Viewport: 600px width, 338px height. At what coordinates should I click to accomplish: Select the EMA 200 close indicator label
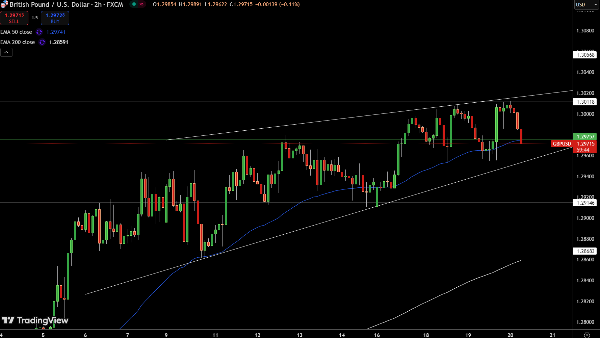click(x=18, y=42)
